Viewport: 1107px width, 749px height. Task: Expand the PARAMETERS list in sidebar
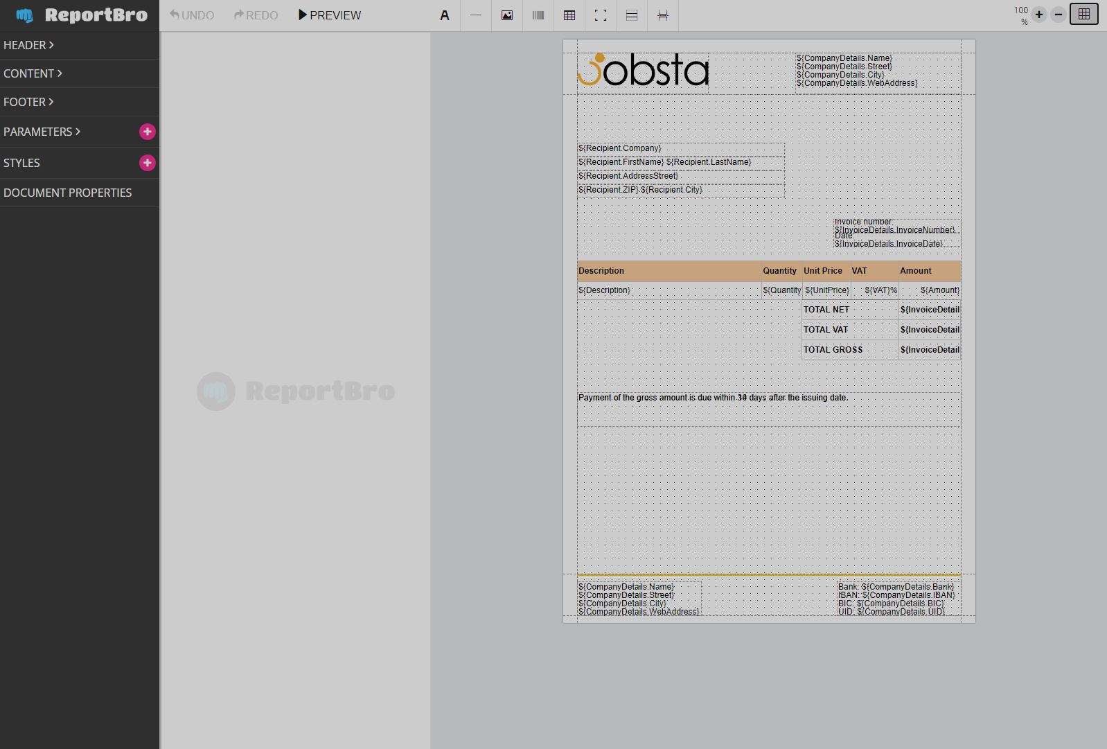coord(42,132)
